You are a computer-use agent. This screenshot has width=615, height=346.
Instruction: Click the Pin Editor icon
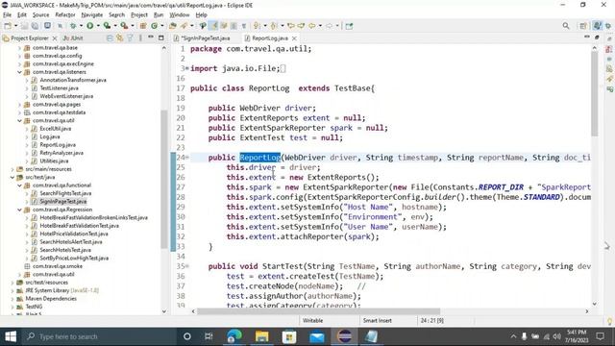[x=349, y=26]
